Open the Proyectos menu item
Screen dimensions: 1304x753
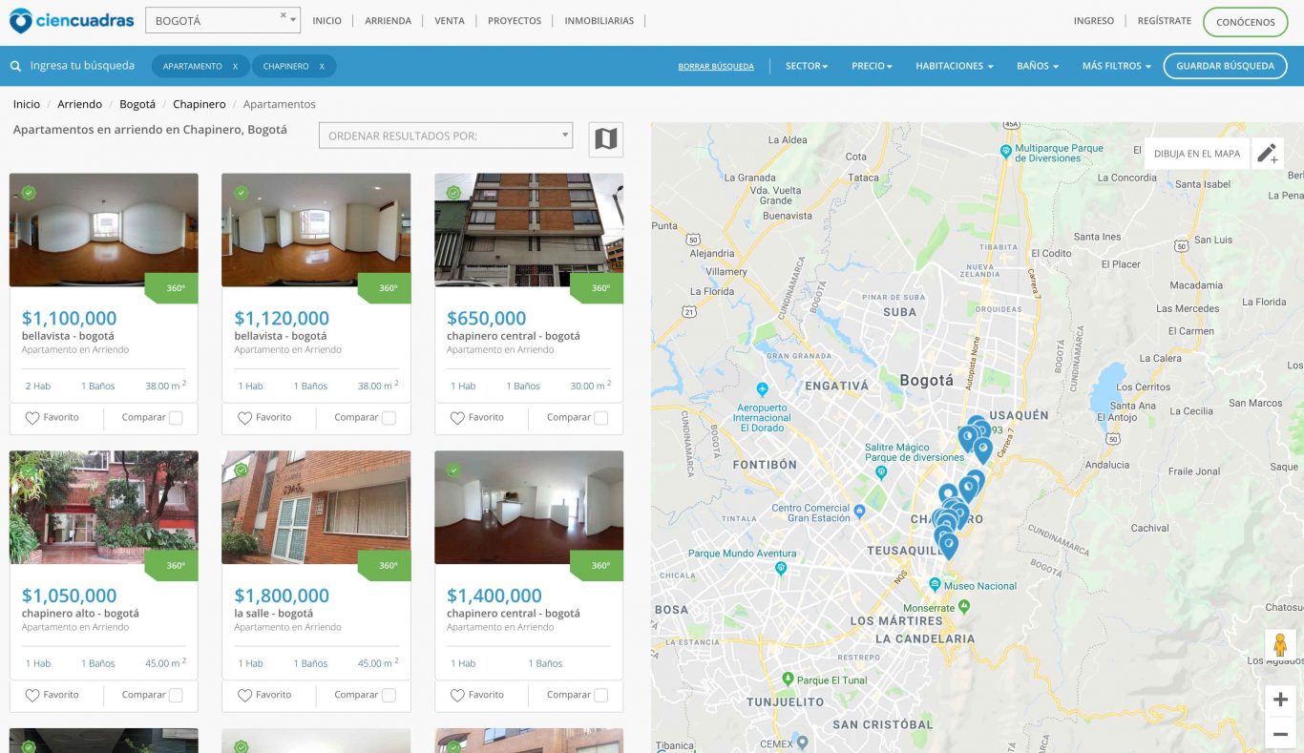click(514, 21)
